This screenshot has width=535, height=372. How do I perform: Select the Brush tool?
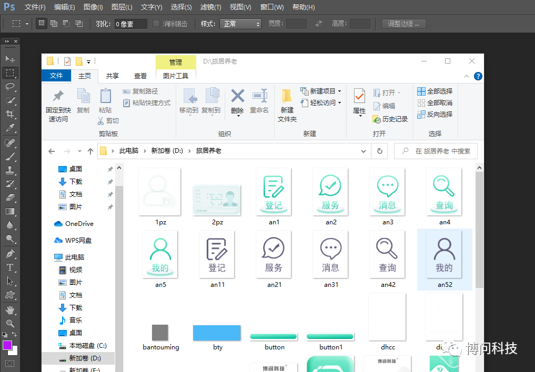(x=10, y=157)
